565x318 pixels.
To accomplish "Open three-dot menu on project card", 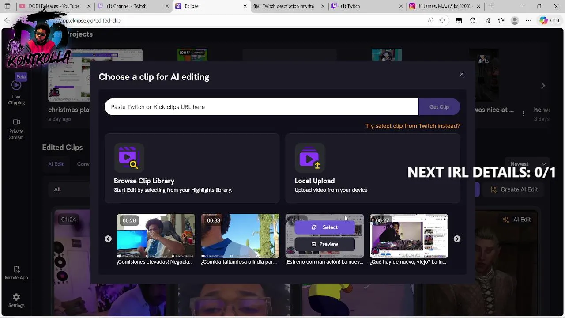I will tap(524, 114).
